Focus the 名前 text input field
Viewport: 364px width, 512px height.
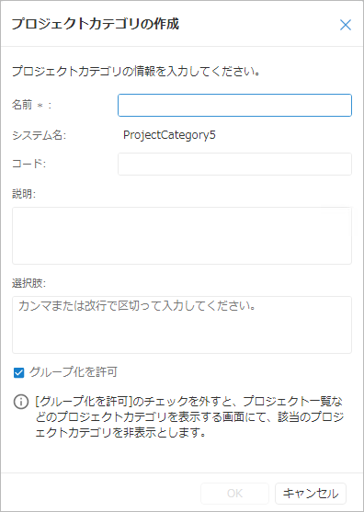pos(234,105)
